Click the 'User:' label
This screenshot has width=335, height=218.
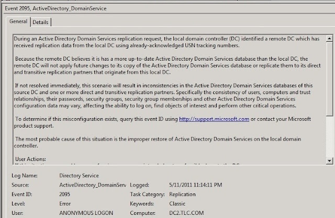[17, 213]
